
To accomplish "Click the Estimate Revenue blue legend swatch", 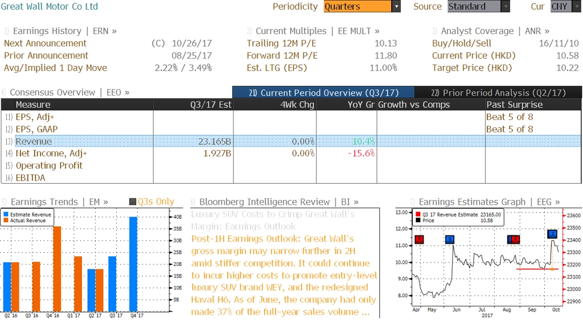I will click(x=6, y=215).
